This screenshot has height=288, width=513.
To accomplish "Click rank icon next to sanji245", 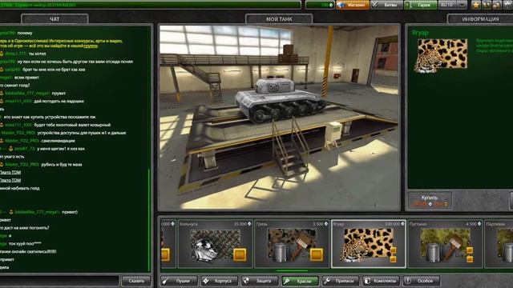I will [2, 70].
